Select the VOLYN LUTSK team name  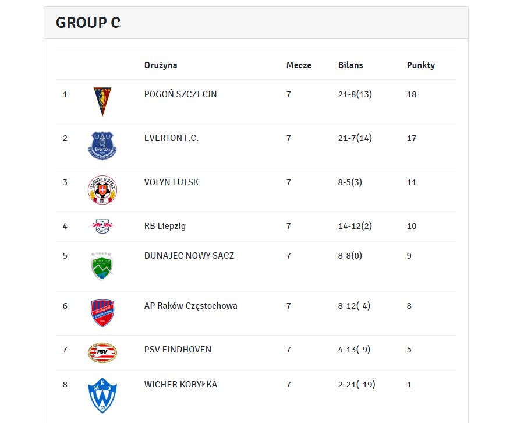click(x=171, y=182)
